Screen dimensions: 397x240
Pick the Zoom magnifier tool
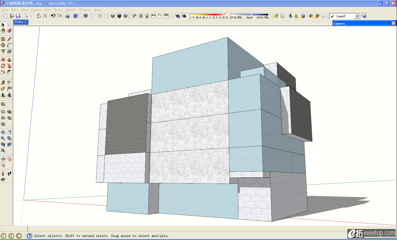(3, 138)
